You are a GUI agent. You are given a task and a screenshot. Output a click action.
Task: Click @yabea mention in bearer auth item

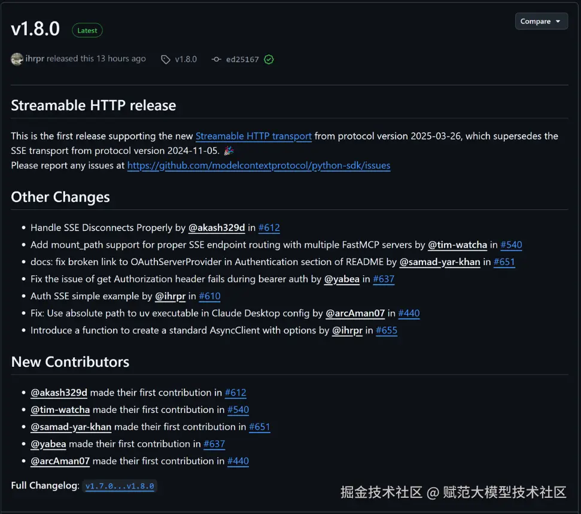(x=342, y=279)
